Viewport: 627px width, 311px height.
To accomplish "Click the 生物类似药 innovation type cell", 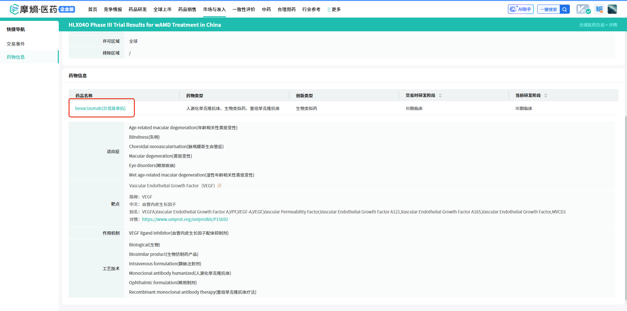I will pyautogui.click(x=306, y=108).
